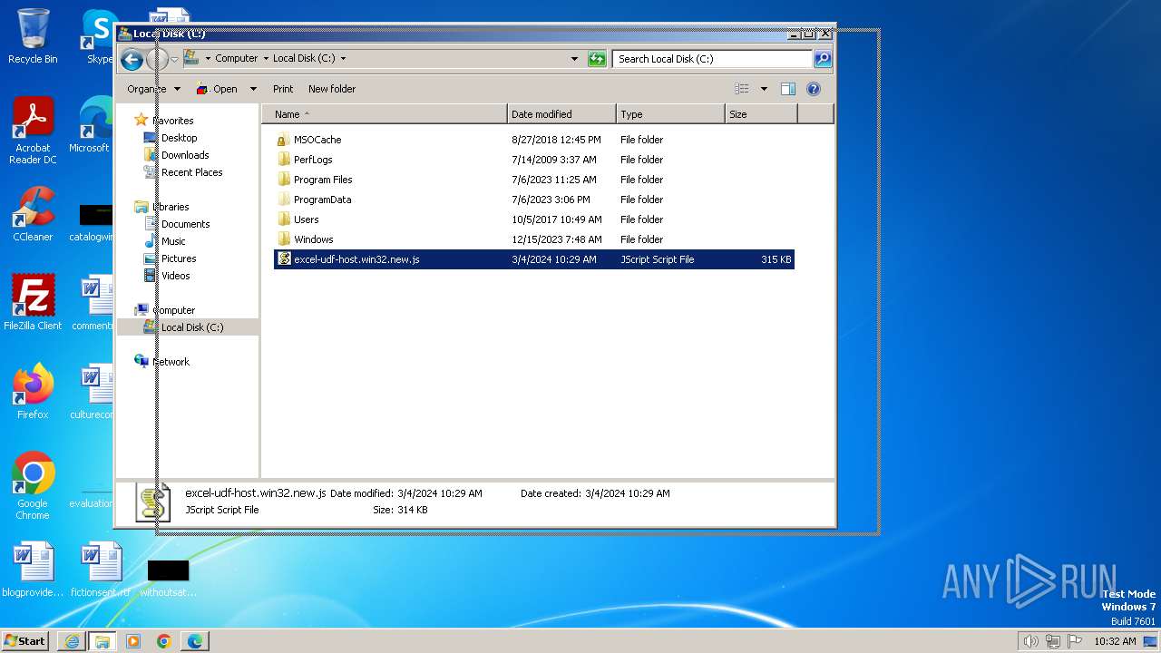The image size is (1161, 653).
Task: Click Computer in the address bar
Action: pyautogui.click(x=236, y=58)
